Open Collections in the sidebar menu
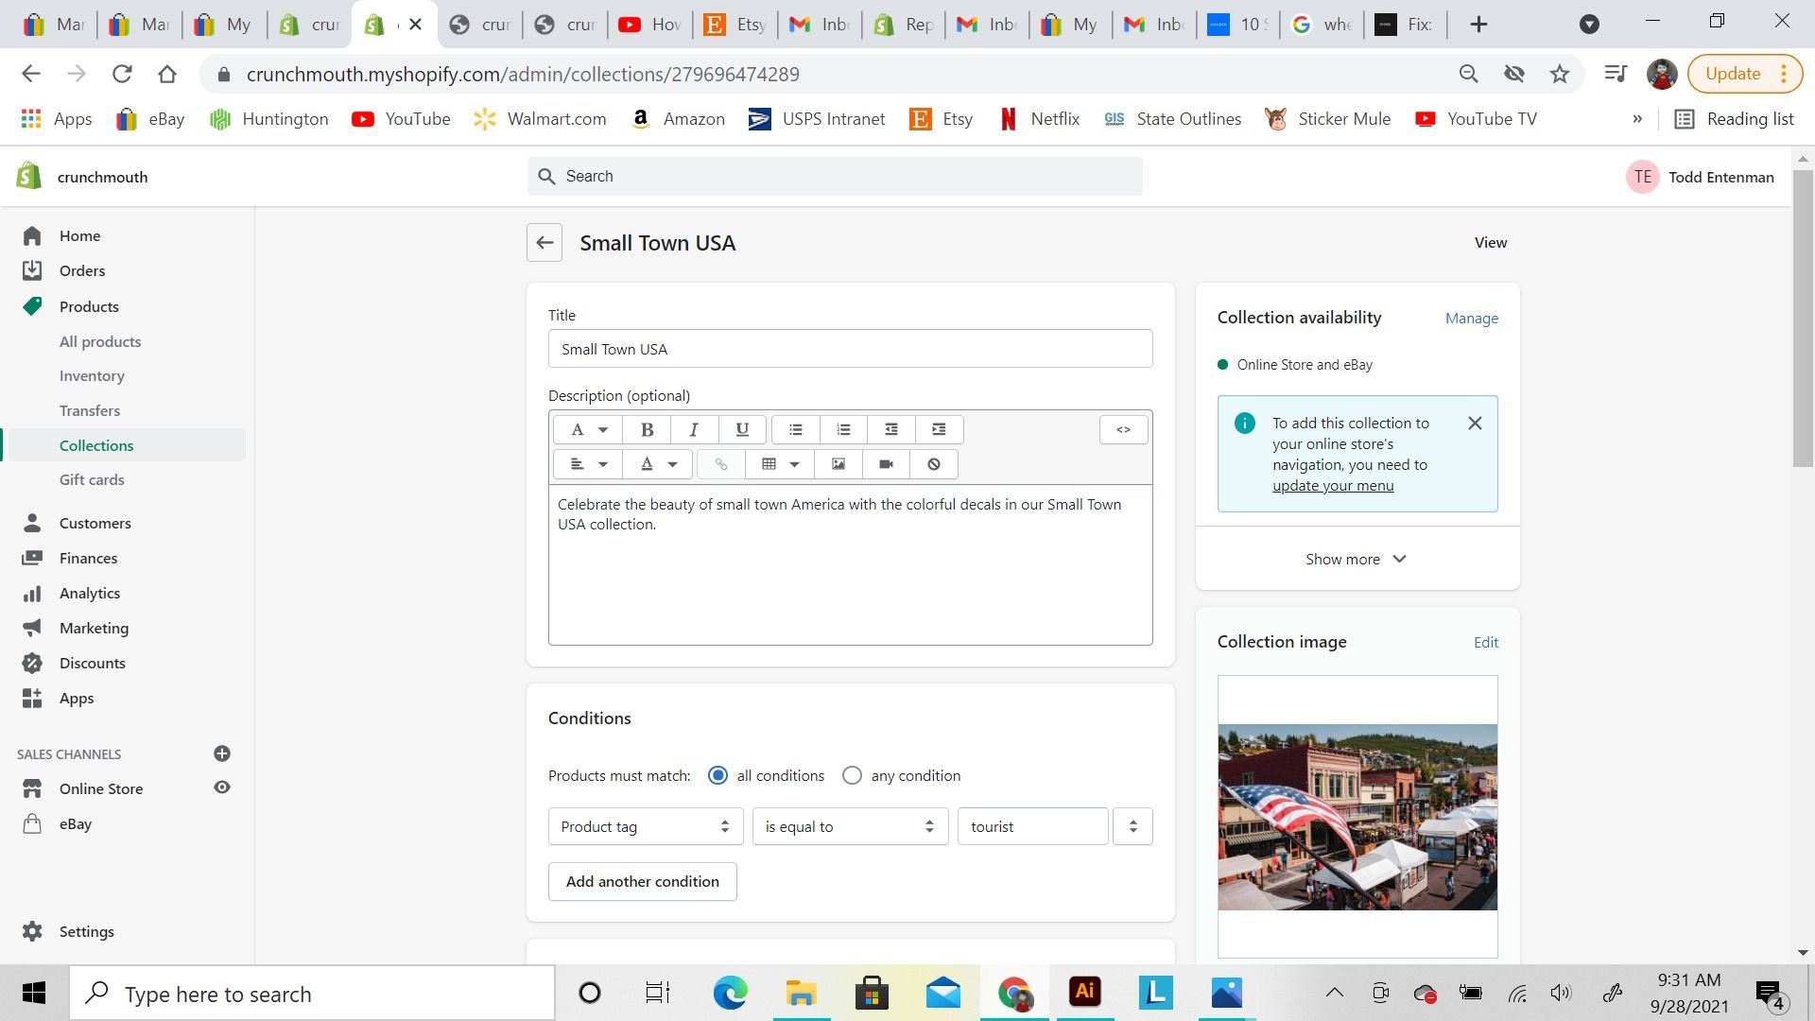1815x1021 pixels. pos(96,445)
